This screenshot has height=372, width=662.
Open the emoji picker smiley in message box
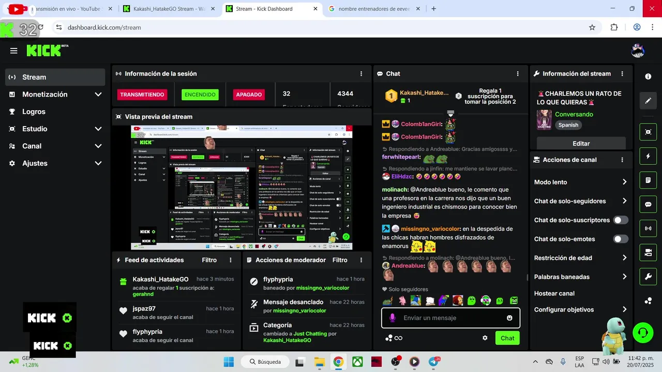[509, 318]
